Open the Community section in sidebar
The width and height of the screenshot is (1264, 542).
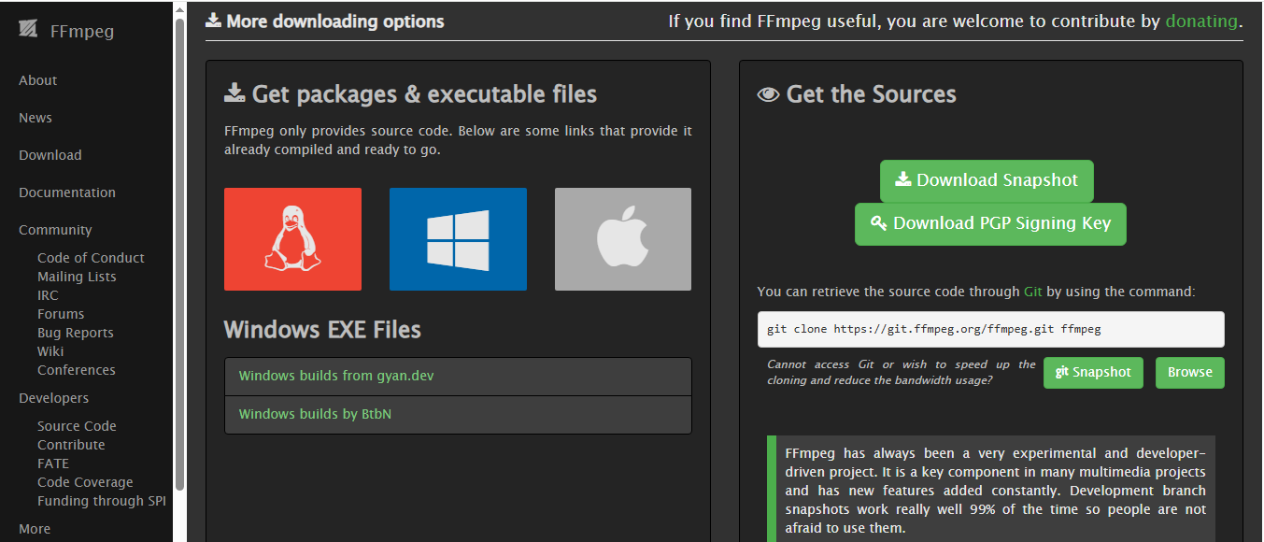tap(55, 230)
